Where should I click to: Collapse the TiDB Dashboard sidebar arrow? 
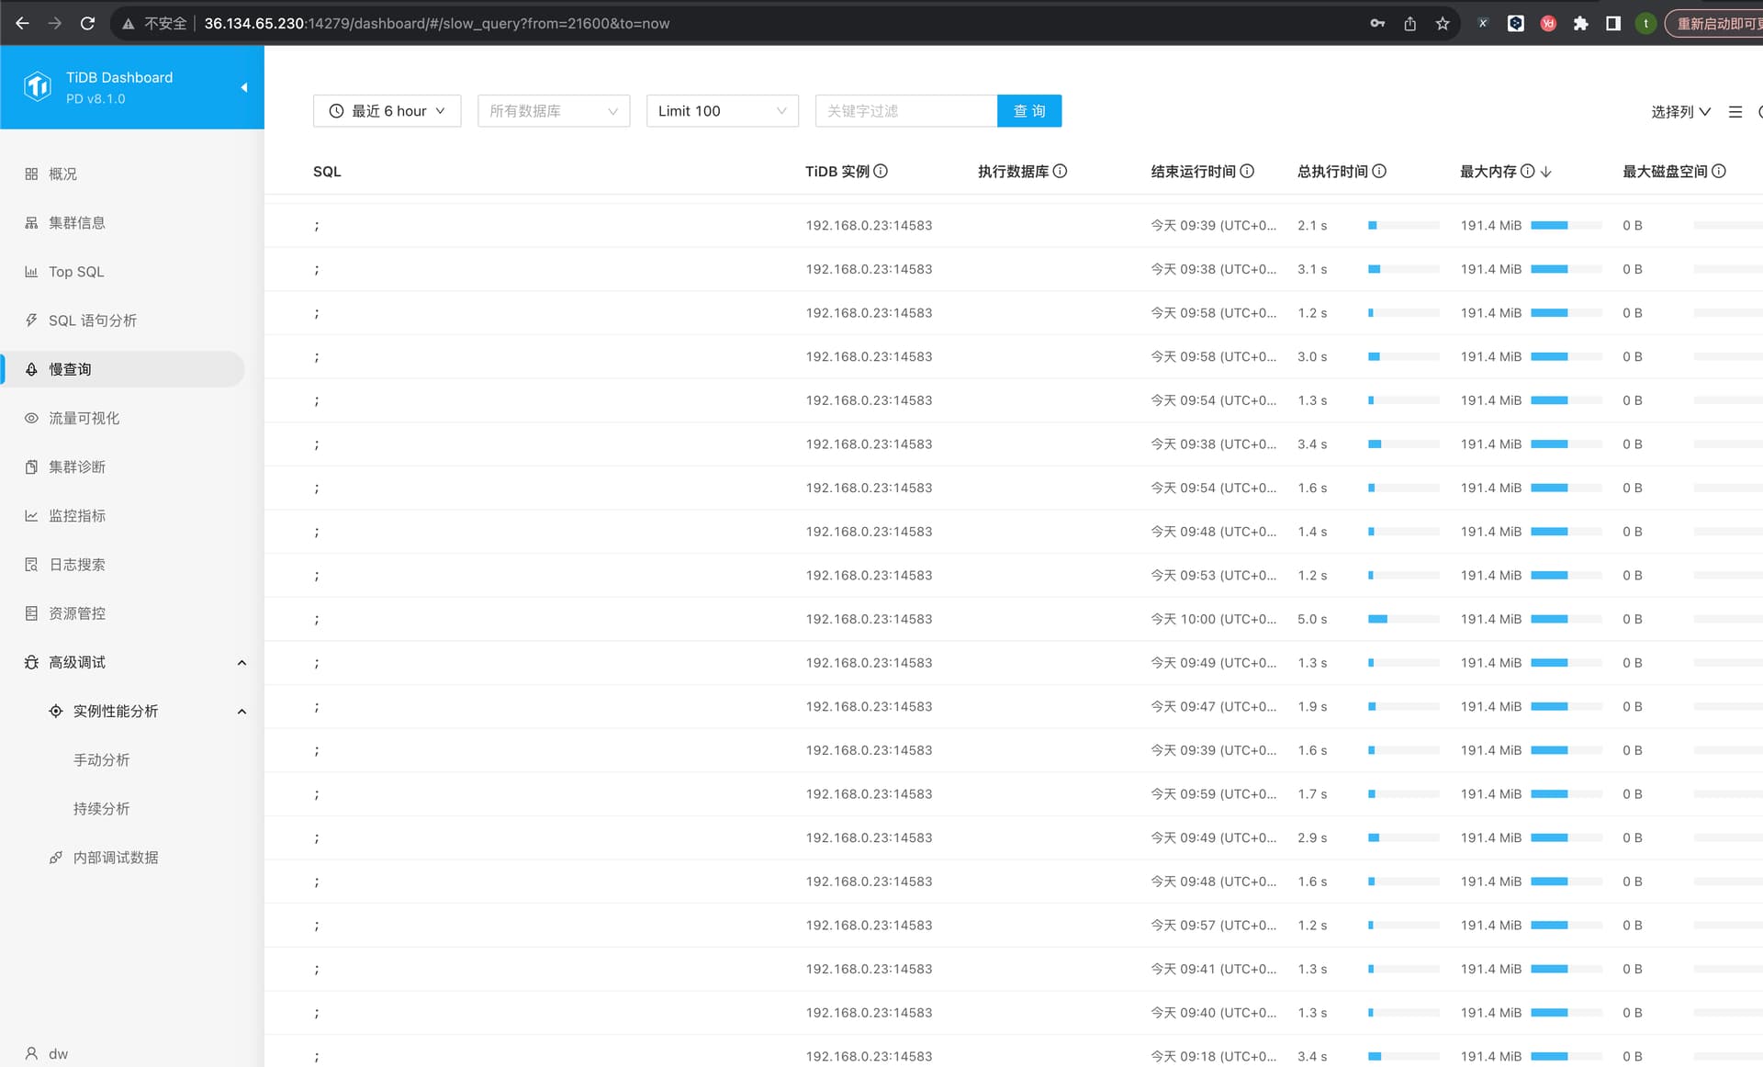(244, 87)
